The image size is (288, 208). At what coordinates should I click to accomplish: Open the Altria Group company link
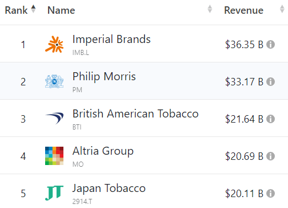pos(103,151)
